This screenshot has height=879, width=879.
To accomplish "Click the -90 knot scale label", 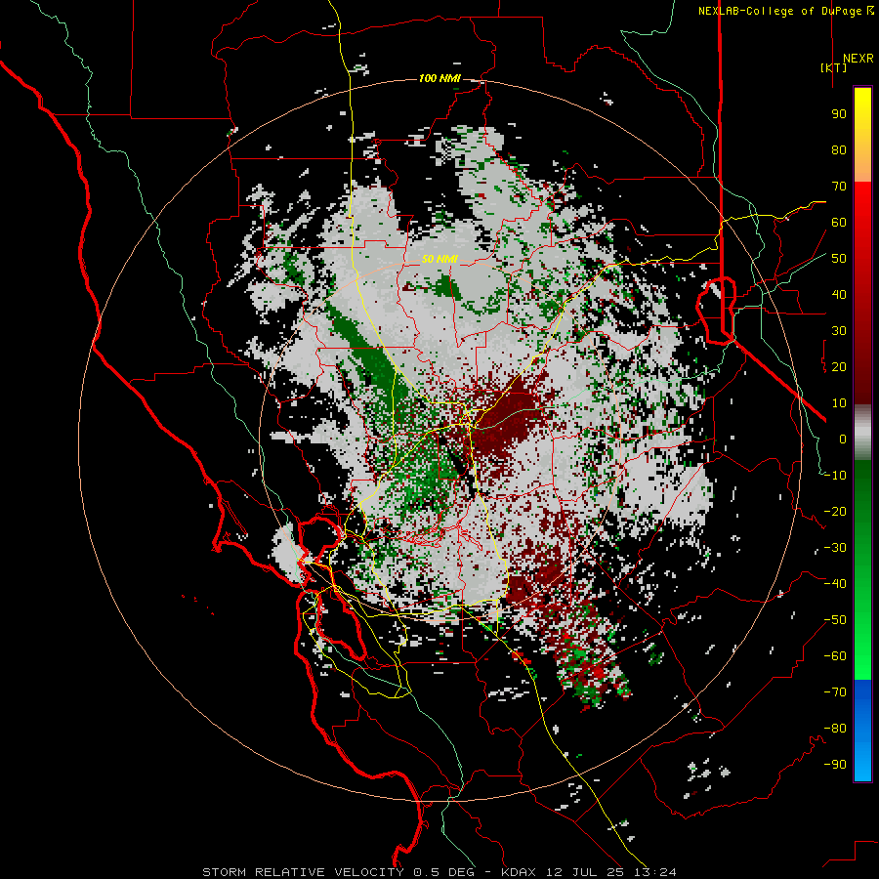I will (835, 765).
